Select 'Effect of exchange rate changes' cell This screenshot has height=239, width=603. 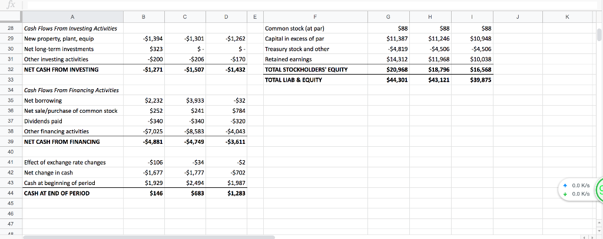(72, 162)
